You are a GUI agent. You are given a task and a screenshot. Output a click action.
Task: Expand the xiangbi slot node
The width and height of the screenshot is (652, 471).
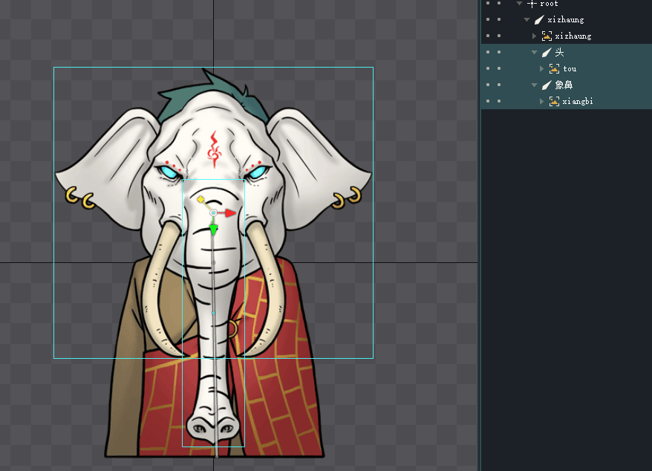coord(542,102)
